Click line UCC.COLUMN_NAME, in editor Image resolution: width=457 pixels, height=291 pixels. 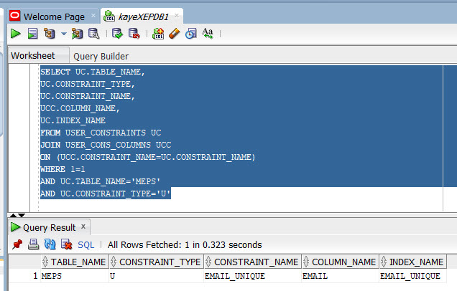click(80, 108)
